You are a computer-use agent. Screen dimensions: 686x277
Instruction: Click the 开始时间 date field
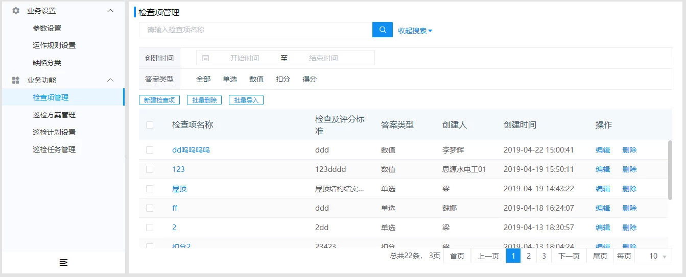[x=244, y=58]
